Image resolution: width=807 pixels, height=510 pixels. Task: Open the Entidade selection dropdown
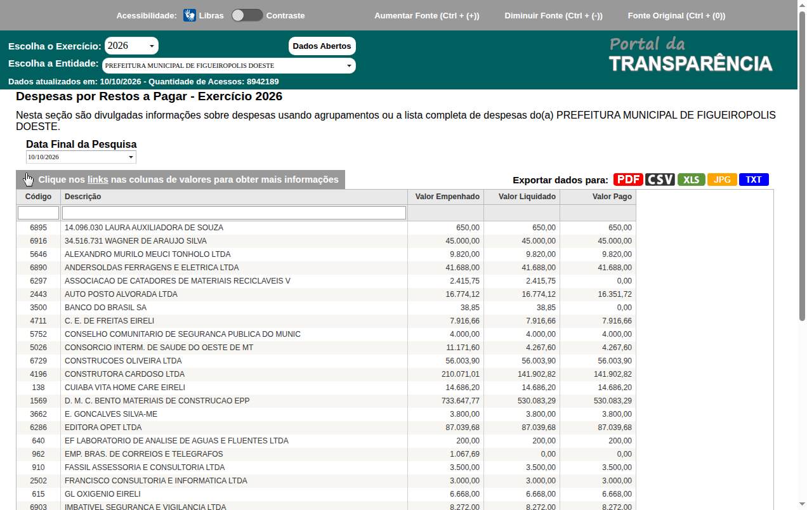[x=228, y=65]
